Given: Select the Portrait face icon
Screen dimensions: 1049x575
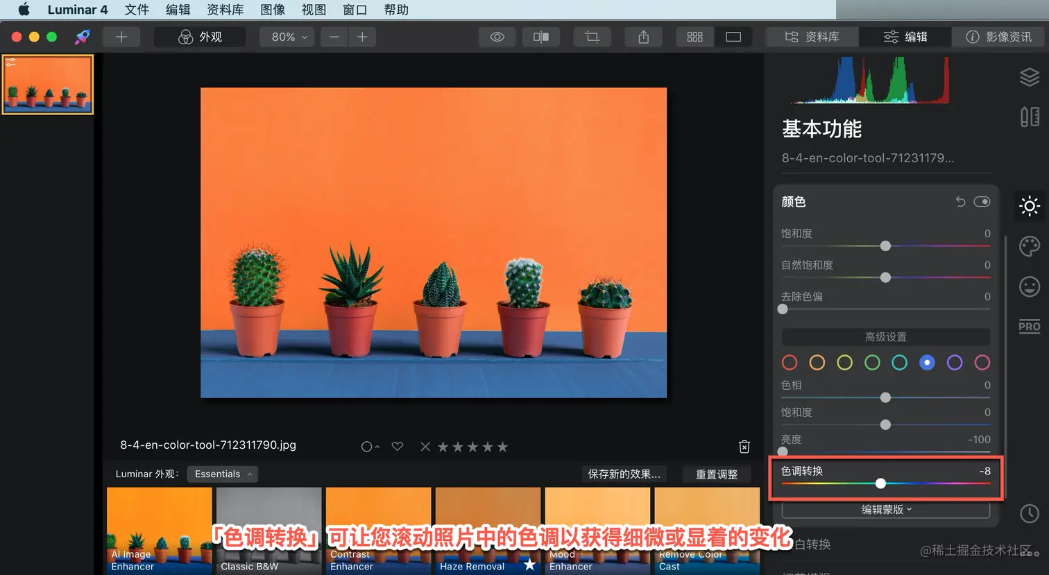Looking at the screenshot, I should (1030, 286).
